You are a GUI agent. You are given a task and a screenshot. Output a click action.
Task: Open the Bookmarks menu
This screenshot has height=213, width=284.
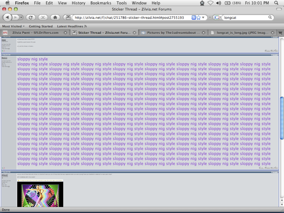(x=101, y=3)
